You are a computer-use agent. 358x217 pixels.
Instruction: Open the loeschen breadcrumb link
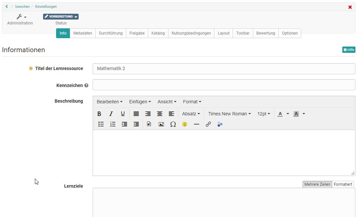pyautogui.click(x=22, y=6)
